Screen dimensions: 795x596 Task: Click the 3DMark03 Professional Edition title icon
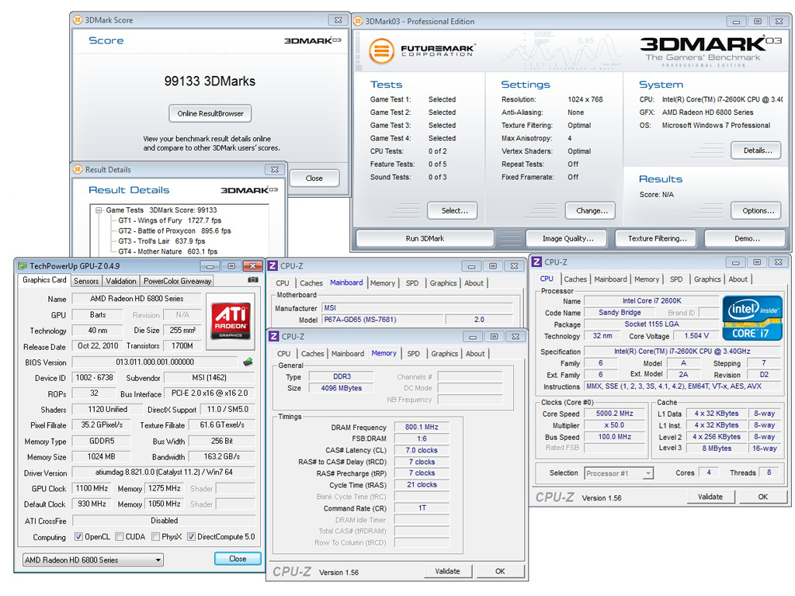[358, 21]
